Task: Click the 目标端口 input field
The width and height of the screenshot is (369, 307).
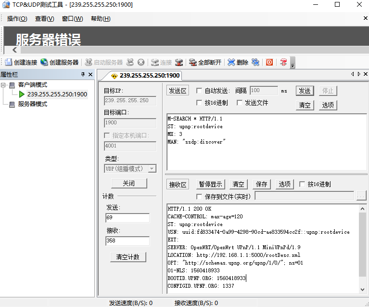Action: point(130,123)
